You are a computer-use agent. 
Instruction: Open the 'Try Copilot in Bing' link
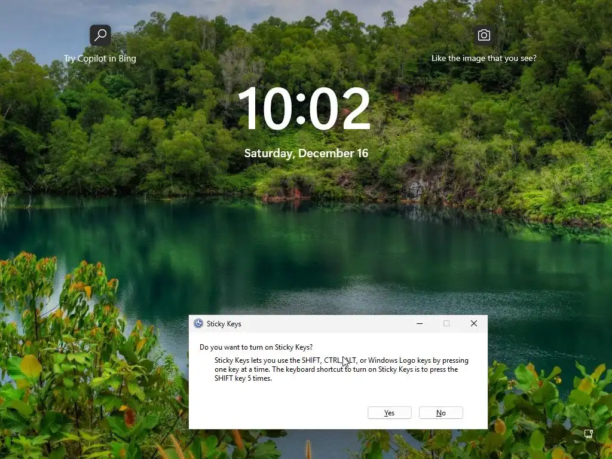(x=100, y=59)
